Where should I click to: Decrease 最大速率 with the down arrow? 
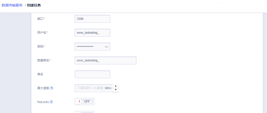[116, 90]
